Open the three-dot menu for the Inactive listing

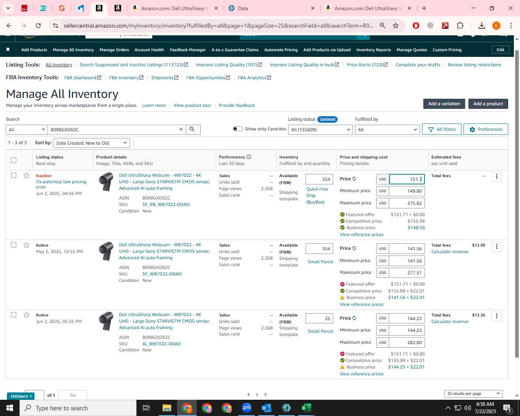click(x=496, y=177)
